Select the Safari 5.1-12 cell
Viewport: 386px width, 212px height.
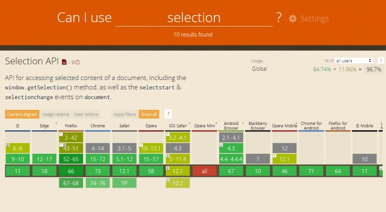[x=124, y=159]
